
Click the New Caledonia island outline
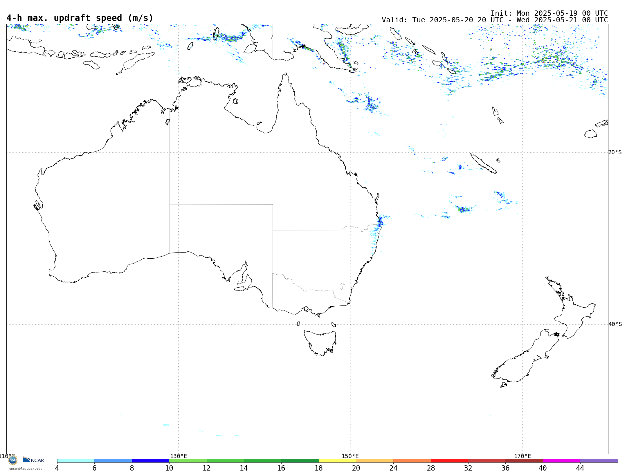click(483, 164)
